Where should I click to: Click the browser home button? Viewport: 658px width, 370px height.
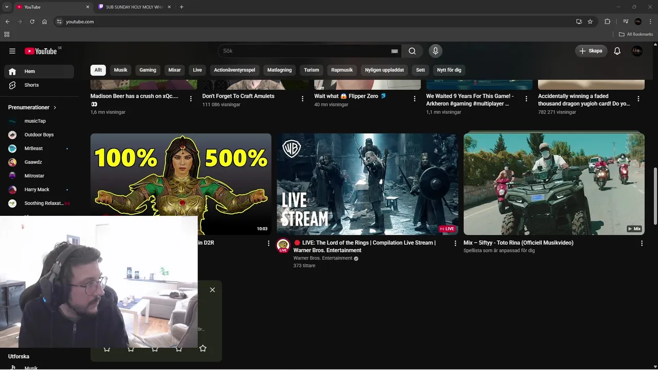[45, 22]
